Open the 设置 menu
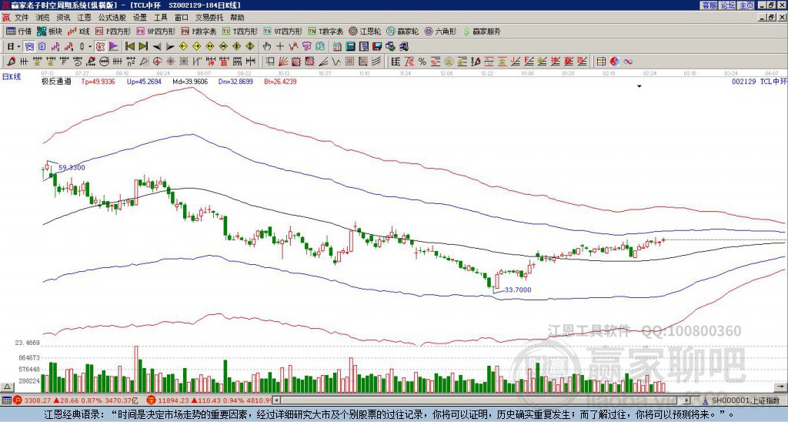788x422 pixels. (x=140, y=18)
